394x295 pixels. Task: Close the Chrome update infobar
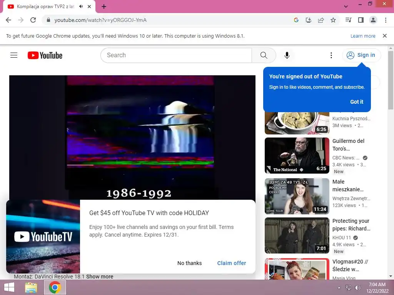[384, 36]
